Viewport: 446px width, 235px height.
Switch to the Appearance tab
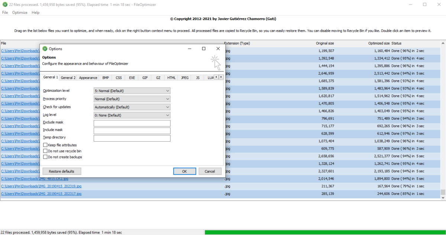88,78
